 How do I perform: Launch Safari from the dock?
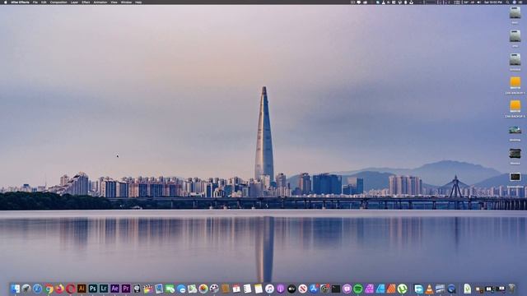(37, 289)
